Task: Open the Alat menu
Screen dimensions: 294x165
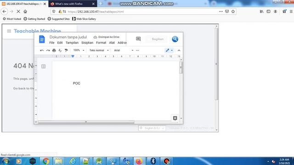Action: tap(112, 43)
